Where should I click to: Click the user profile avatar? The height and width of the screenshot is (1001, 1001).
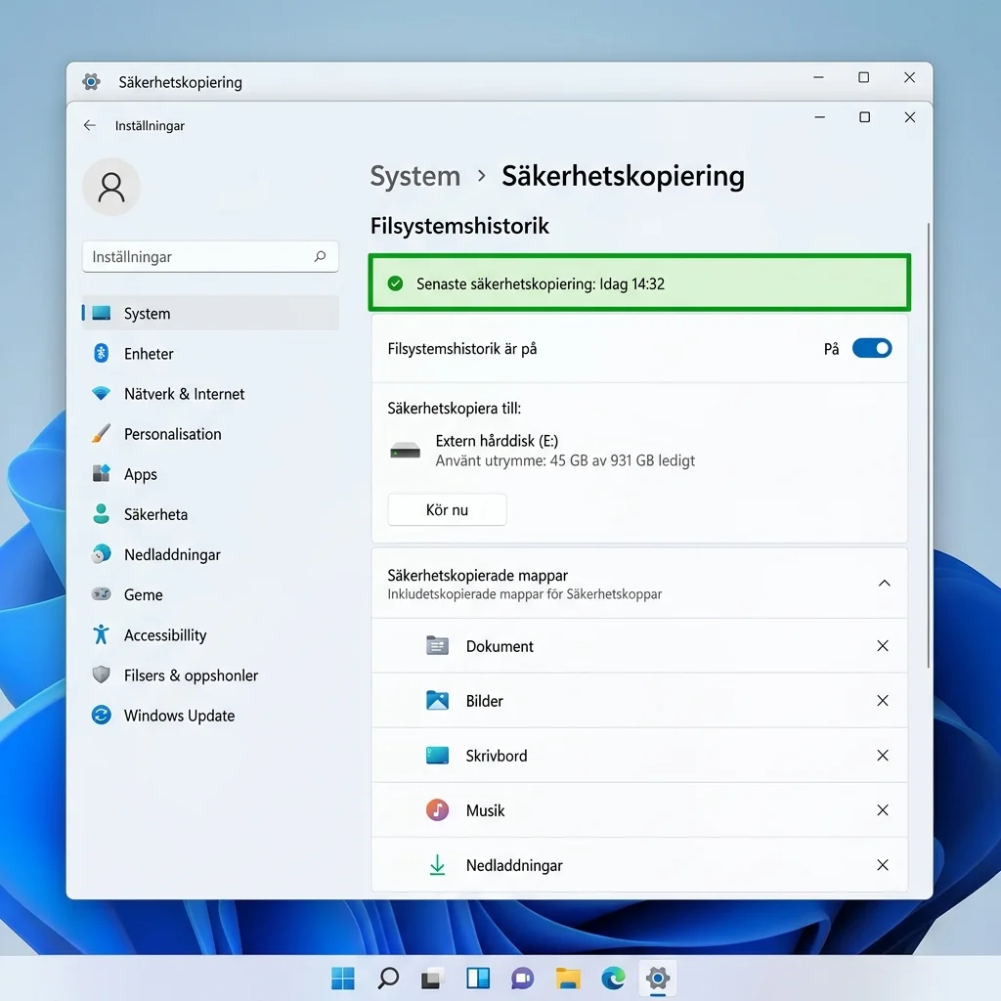[111, 187]
